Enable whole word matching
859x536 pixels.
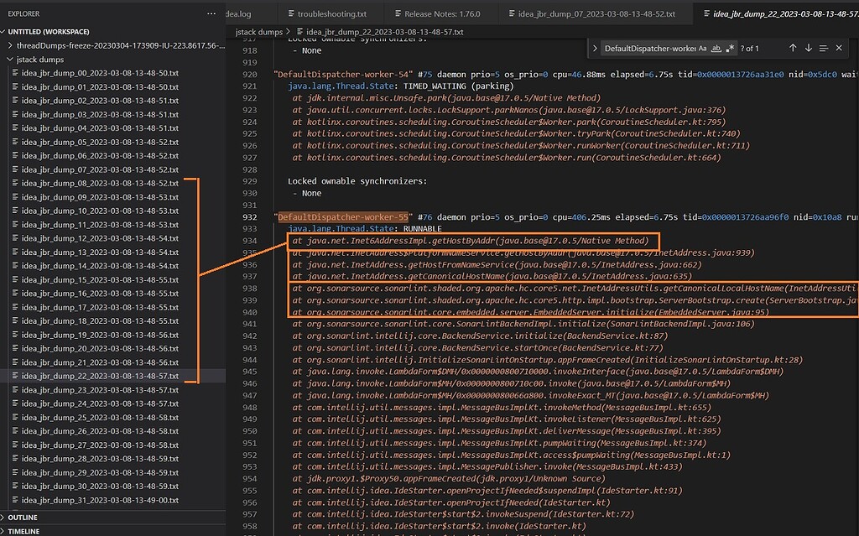tap(717, 48)
